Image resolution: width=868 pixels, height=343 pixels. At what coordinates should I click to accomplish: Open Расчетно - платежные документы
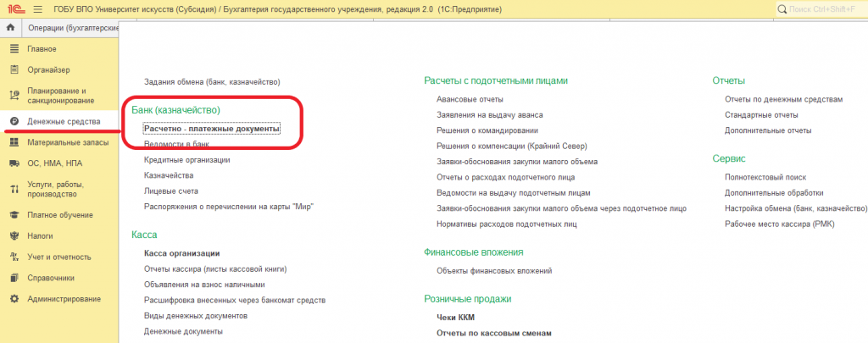pos(212,129)
